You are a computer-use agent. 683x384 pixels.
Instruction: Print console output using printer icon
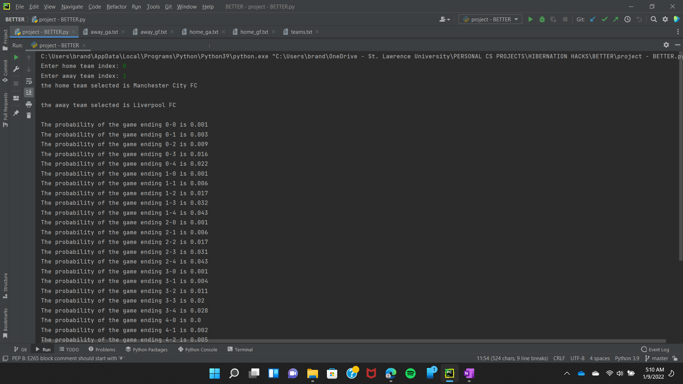pyautogui.click(x=29, y=104)
